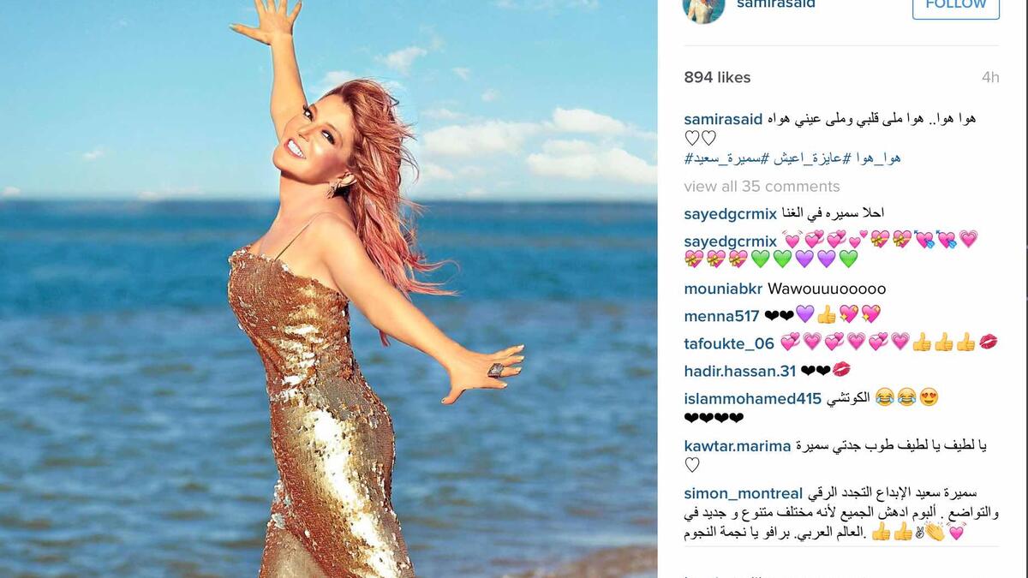Open the #هوا_هوا hashtag
The image size is (1028, 578).
tap(872, 158)
